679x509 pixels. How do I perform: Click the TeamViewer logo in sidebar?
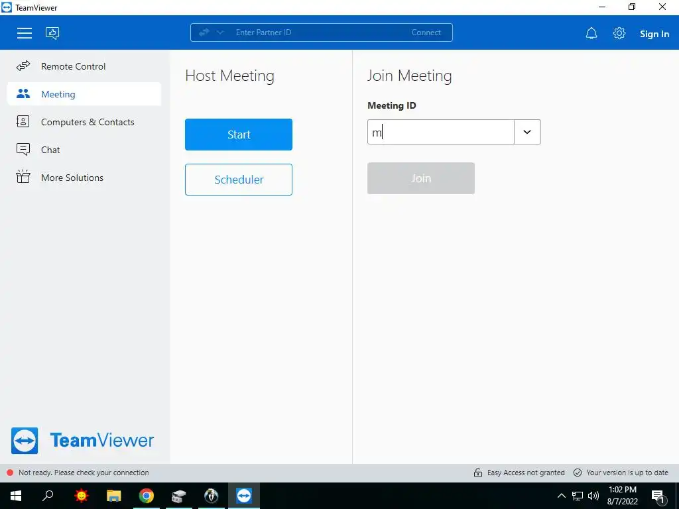[82, 441]
